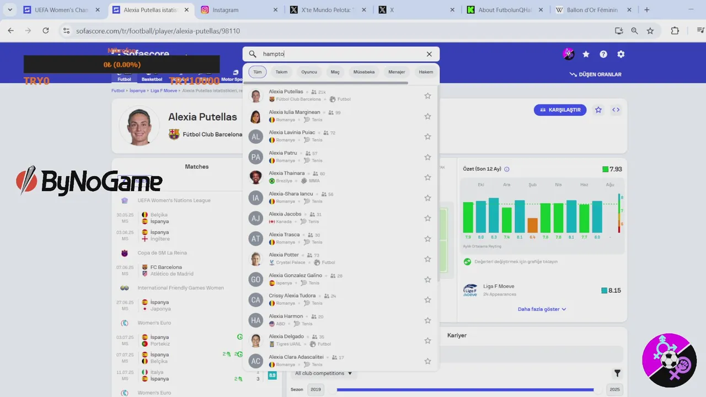Open favorites star icon in Sofascore header
Screen dimensions: 706x397
[x=586, y=54]
